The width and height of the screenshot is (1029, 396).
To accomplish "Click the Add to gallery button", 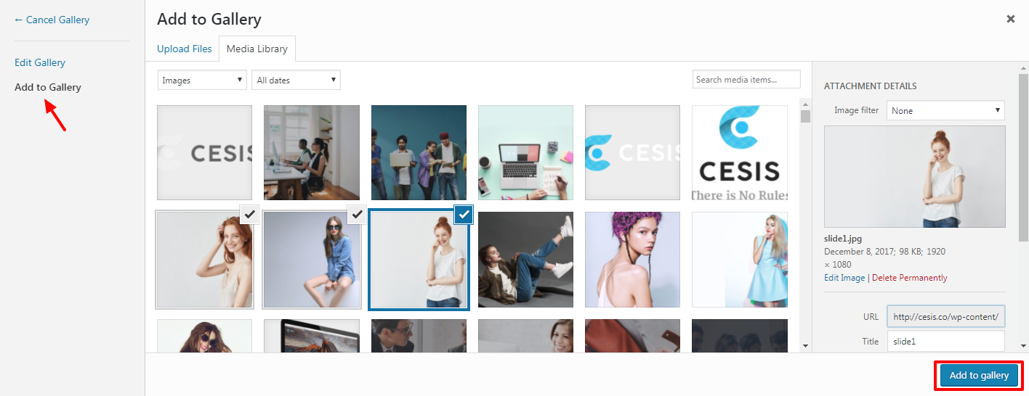I will click(x=979, y=376).
